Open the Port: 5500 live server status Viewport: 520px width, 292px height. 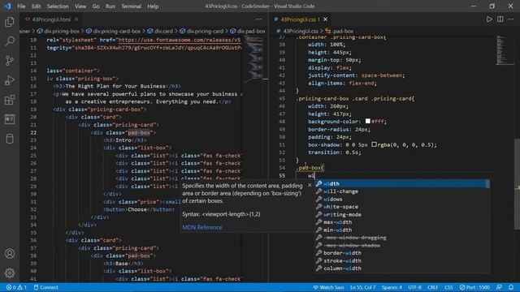pos(474,287)
